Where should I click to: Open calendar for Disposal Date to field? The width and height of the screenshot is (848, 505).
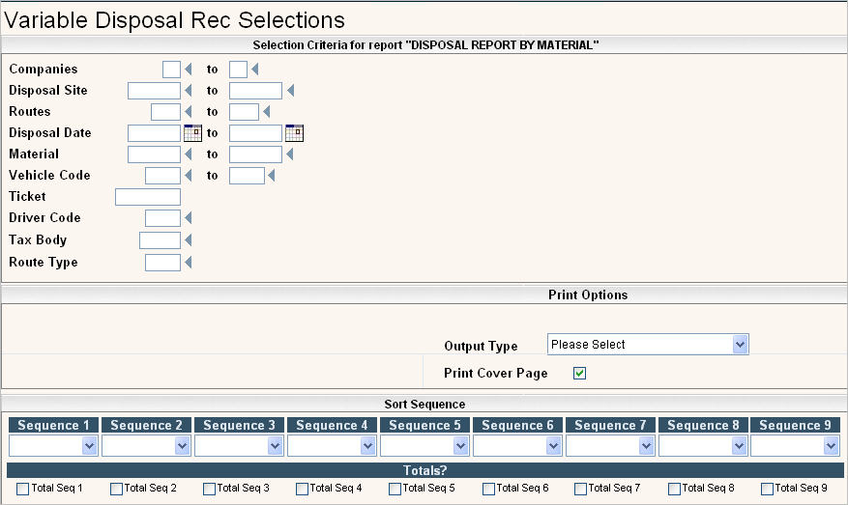(294, 133)
